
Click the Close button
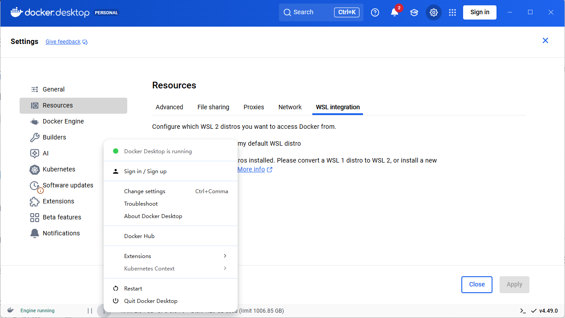(x=477, y=284)
